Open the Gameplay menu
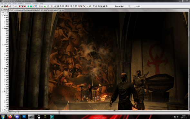190x119 pixels. tap(35, 4)
